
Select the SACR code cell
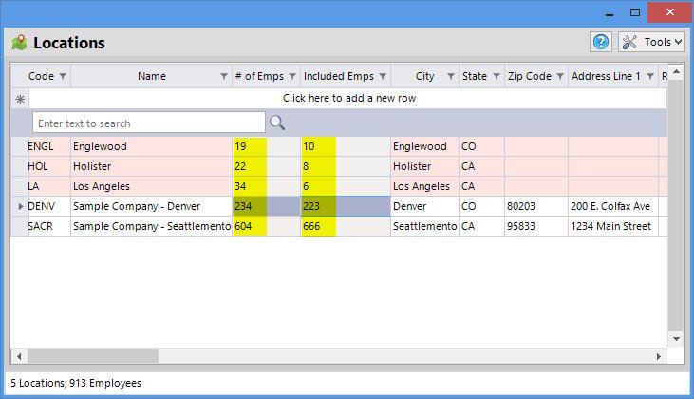coord(49,226)
